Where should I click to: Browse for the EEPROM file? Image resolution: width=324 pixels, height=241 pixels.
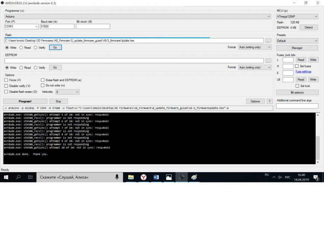[x=268, y=61]
